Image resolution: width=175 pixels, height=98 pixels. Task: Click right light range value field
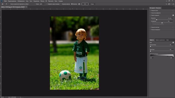(172, 58)
